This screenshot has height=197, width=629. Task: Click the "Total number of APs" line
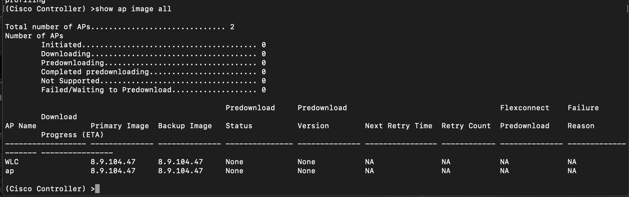[120, 27]
